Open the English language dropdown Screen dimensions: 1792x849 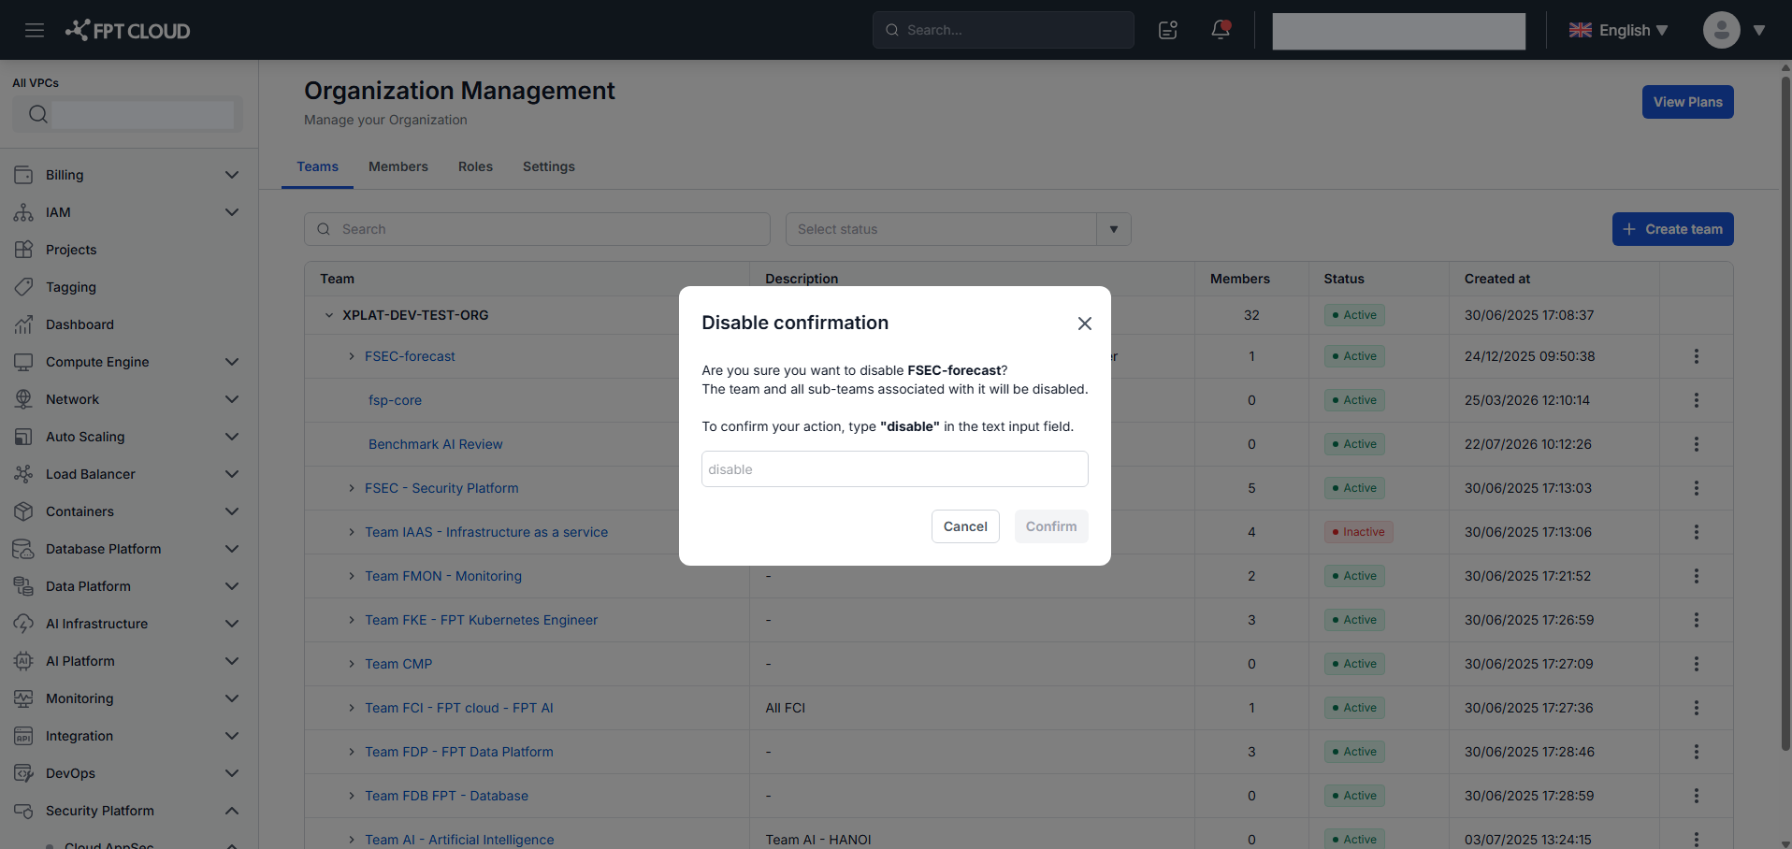point(1619,30)
